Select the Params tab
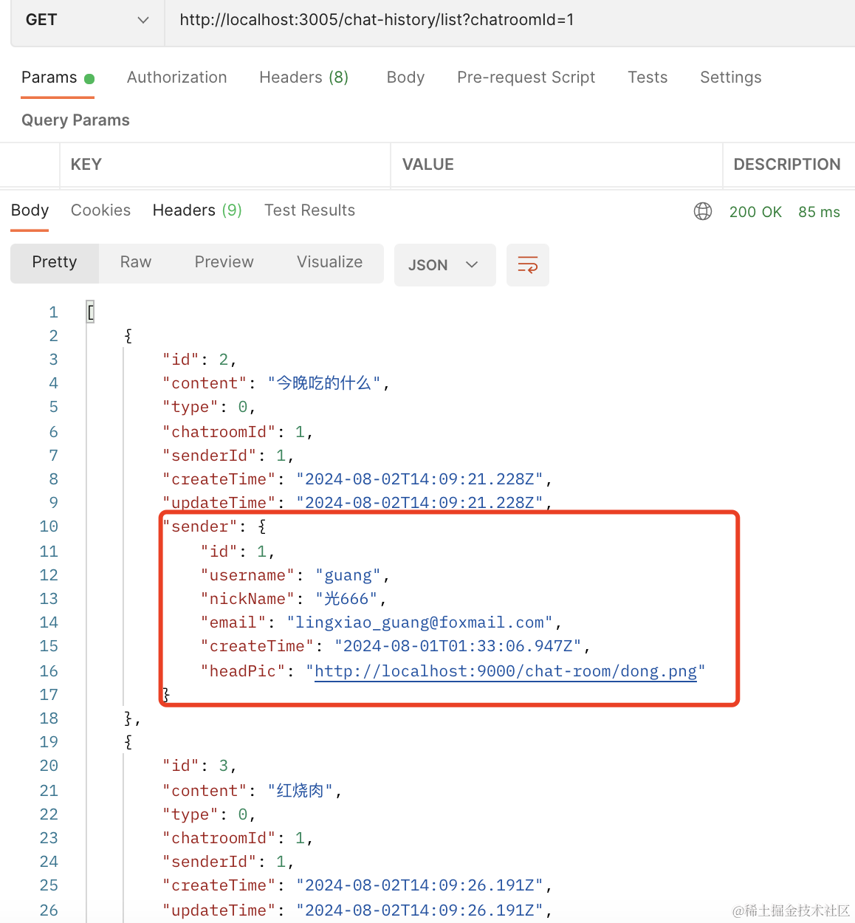855x923 pixels. click(49, 78)
